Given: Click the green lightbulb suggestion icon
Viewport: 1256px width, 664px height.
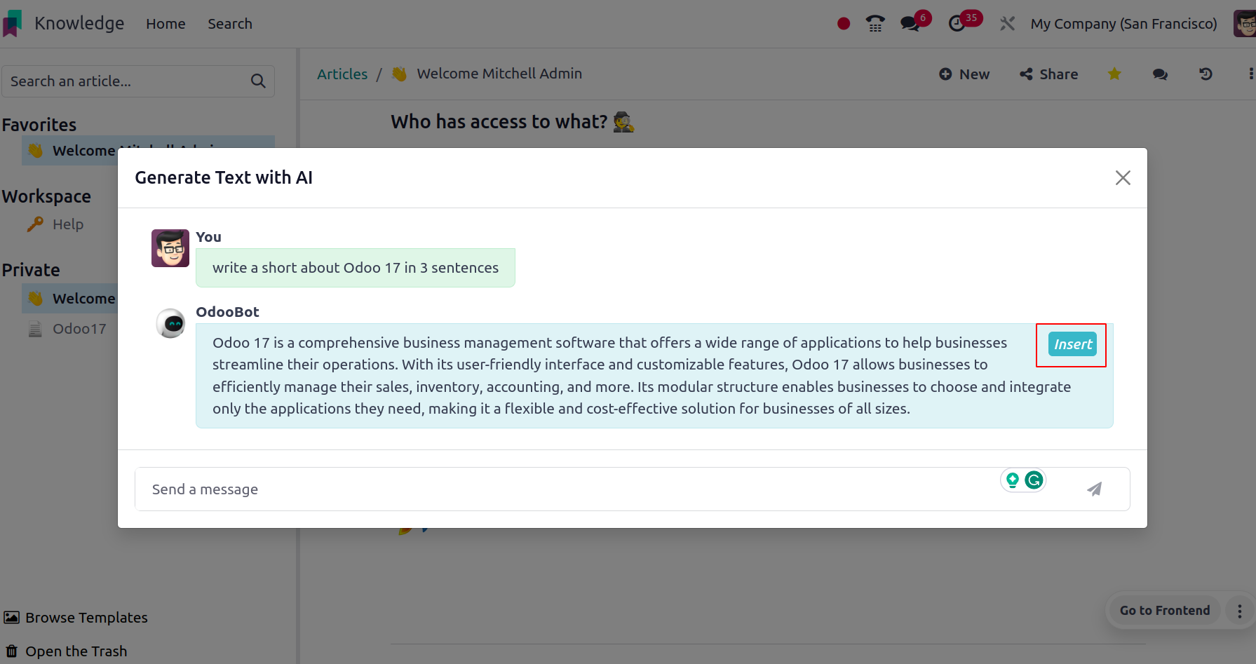Looking at the screenshot, I should point(1013,480).
